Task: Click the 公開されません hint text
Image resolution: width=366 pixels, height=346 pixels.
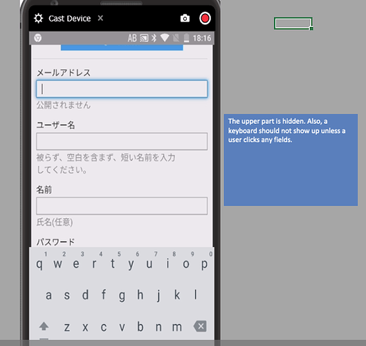Action: [64, 105]
